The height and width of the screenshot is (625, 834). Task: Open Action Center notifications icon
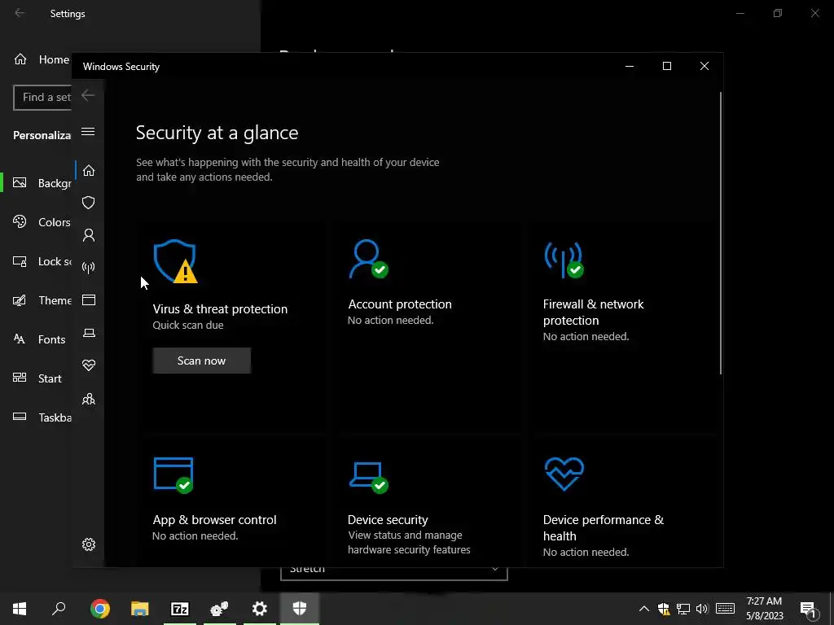click(808, 609)
